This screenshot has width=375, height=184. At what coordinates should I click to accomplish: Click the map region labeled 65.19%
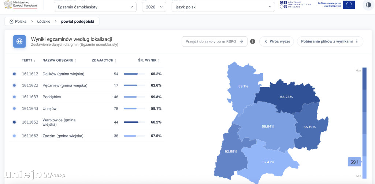click(x=309, y=127)
